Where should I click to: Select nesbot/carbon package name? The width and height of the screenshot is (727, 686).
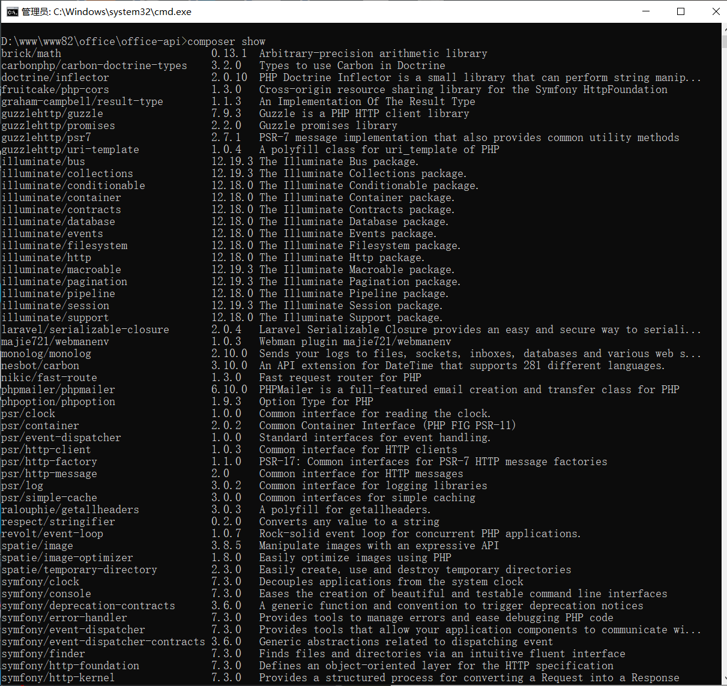point(40,366)
